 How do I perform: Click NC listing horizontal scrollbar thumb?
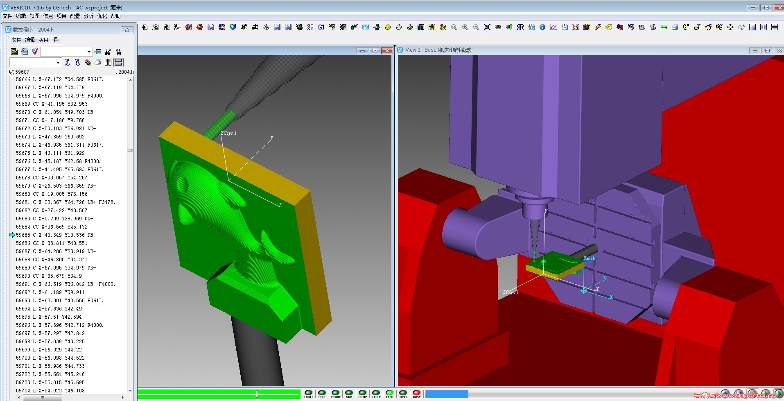click(42, 397)
